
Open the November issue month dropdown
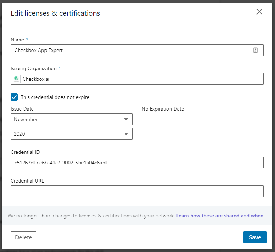click(72, 119)
